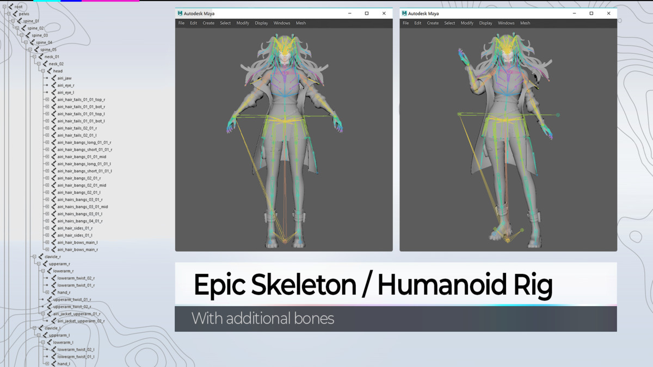Click the Maya logo in the right window title bar
The width and height of the screenshot is (653, 367).
pyautogui.click(x=404, y=13)
